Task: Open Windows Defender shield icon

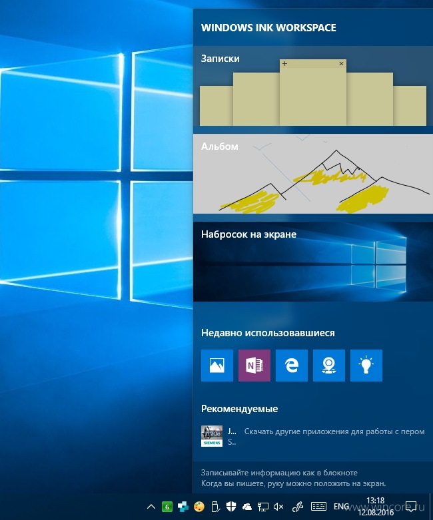Action: (231, 507)
